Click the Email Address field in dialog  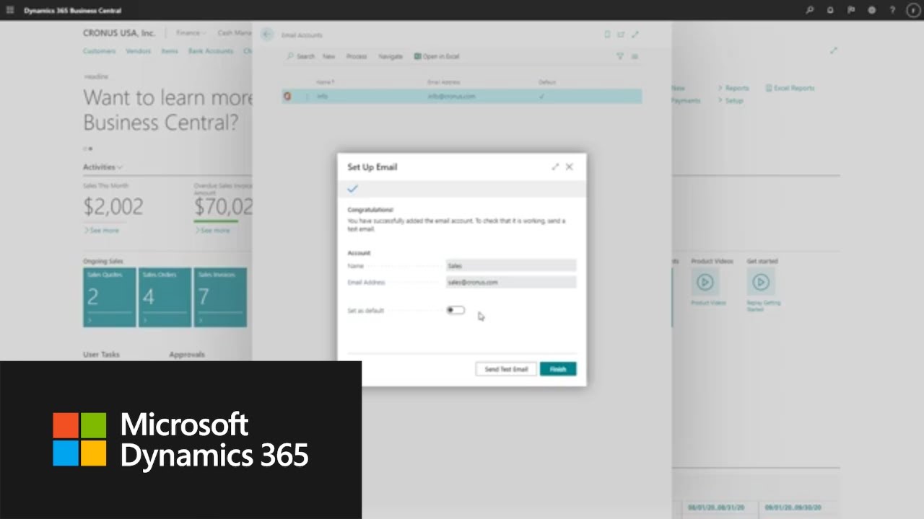(510, 283)
